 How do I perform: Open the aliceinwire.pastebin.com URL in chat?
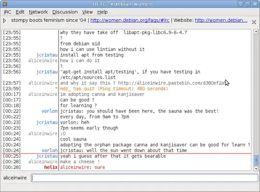[172, 83]
